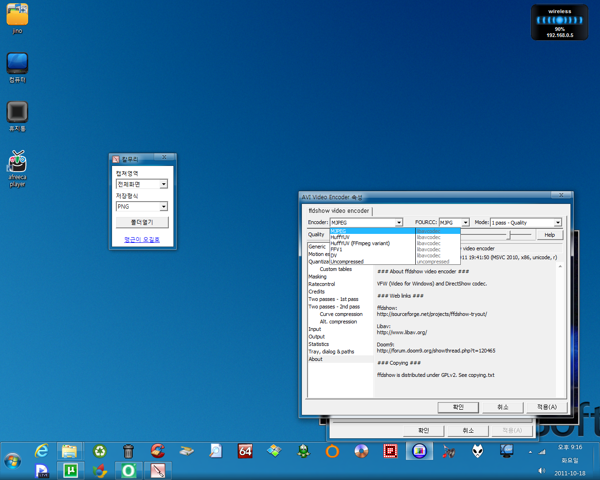Open the LIVE player taskbar icon
This screenshot has width=600, height=480.
coord(42,470)
